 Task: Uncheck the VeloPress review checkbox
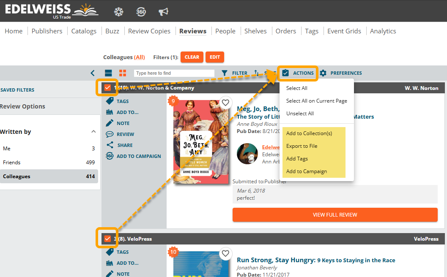pos(107,238)
